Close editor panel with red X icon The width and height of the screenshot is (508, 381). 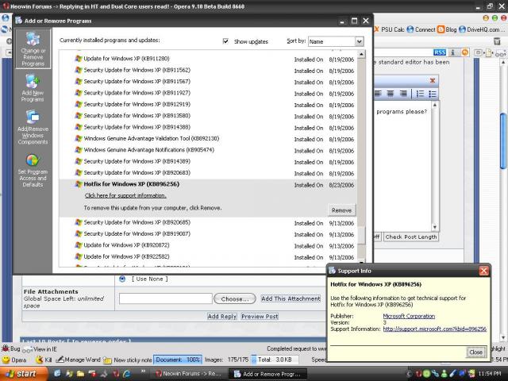tap(432, 80)
